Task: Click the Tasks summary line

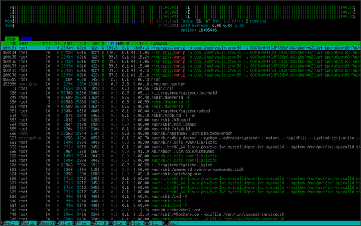Action: 223,21
